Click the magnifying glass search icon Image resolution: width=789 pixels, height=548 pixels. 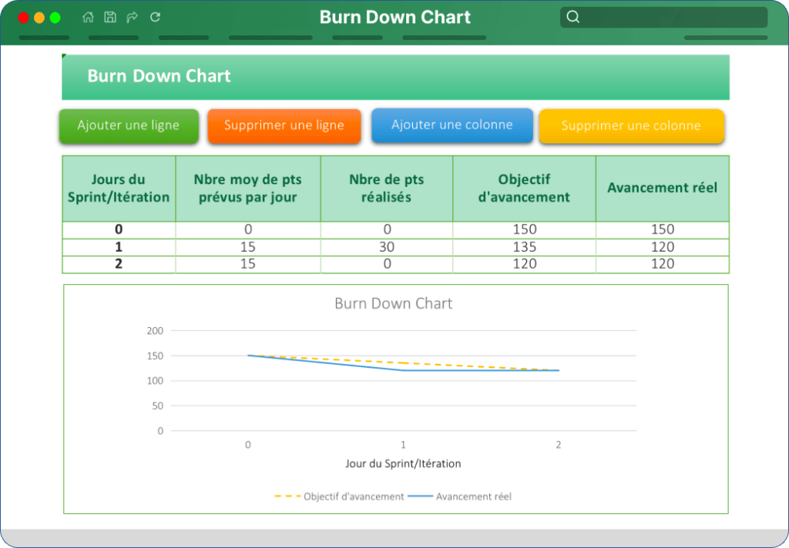(573, 17)
